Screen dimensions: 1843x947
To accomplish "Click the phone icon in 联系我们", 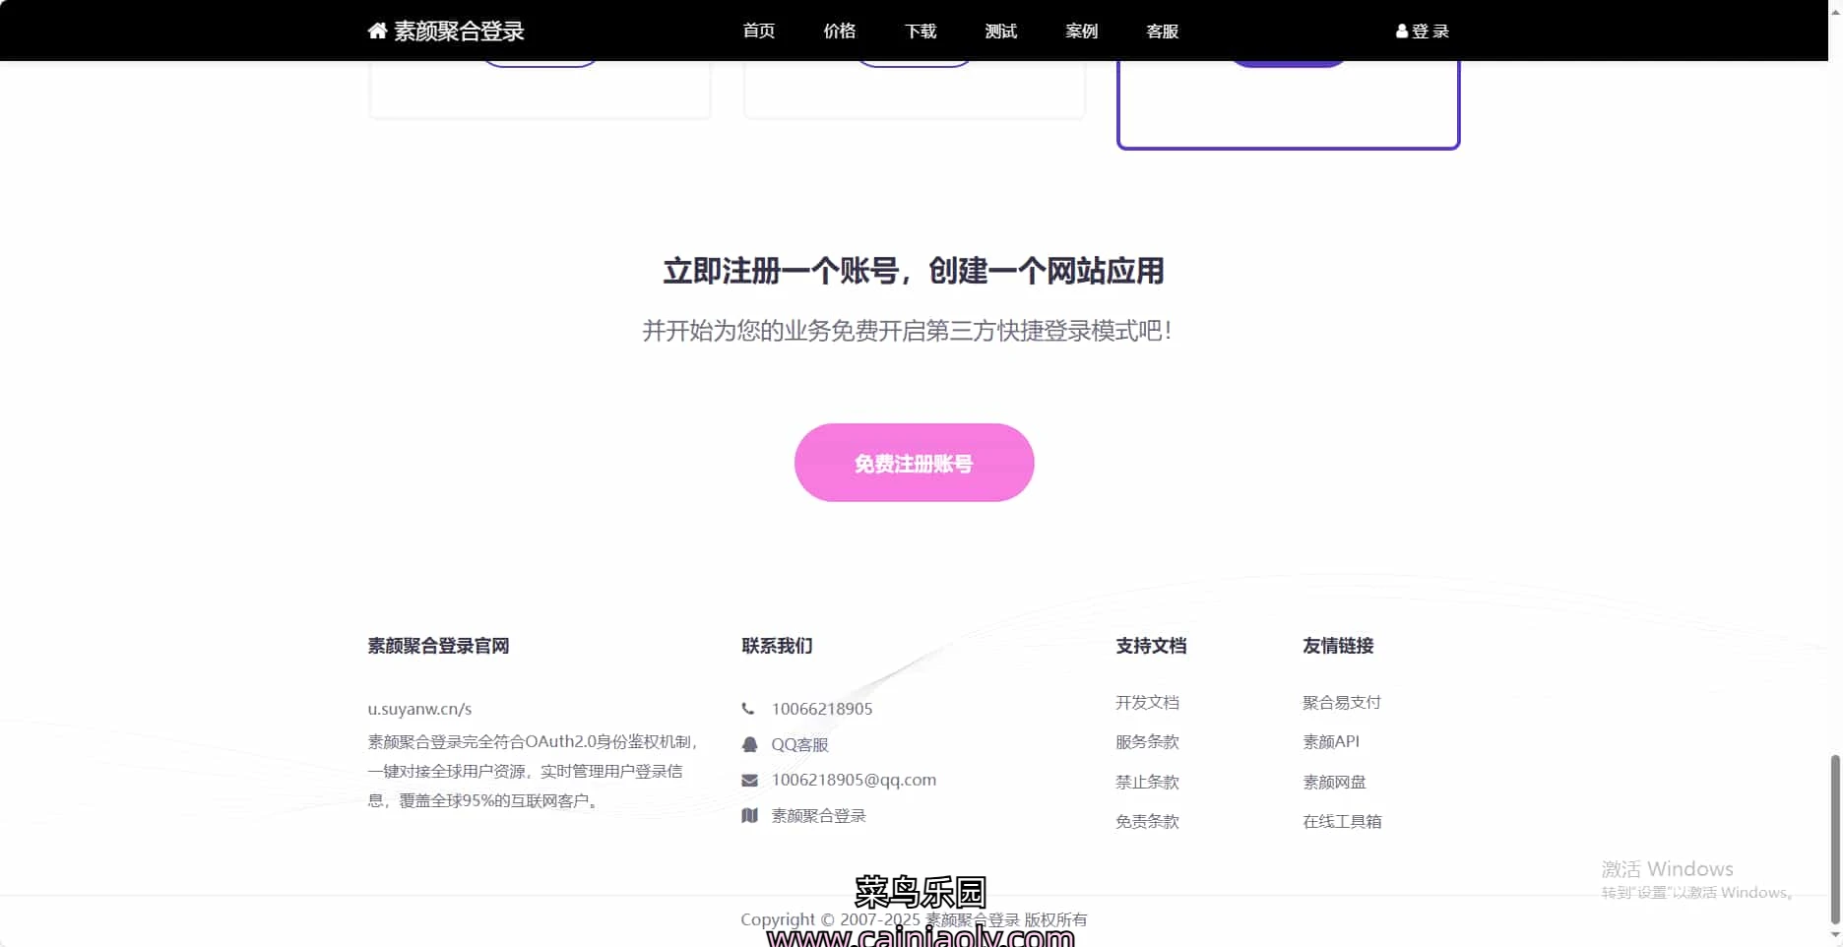I will [x=748, y=709].
